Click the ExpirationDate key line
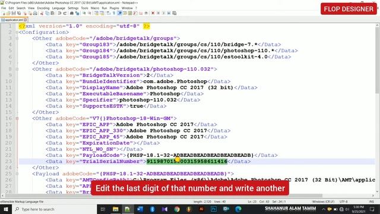380x214 pixels. tap(103, 143)
